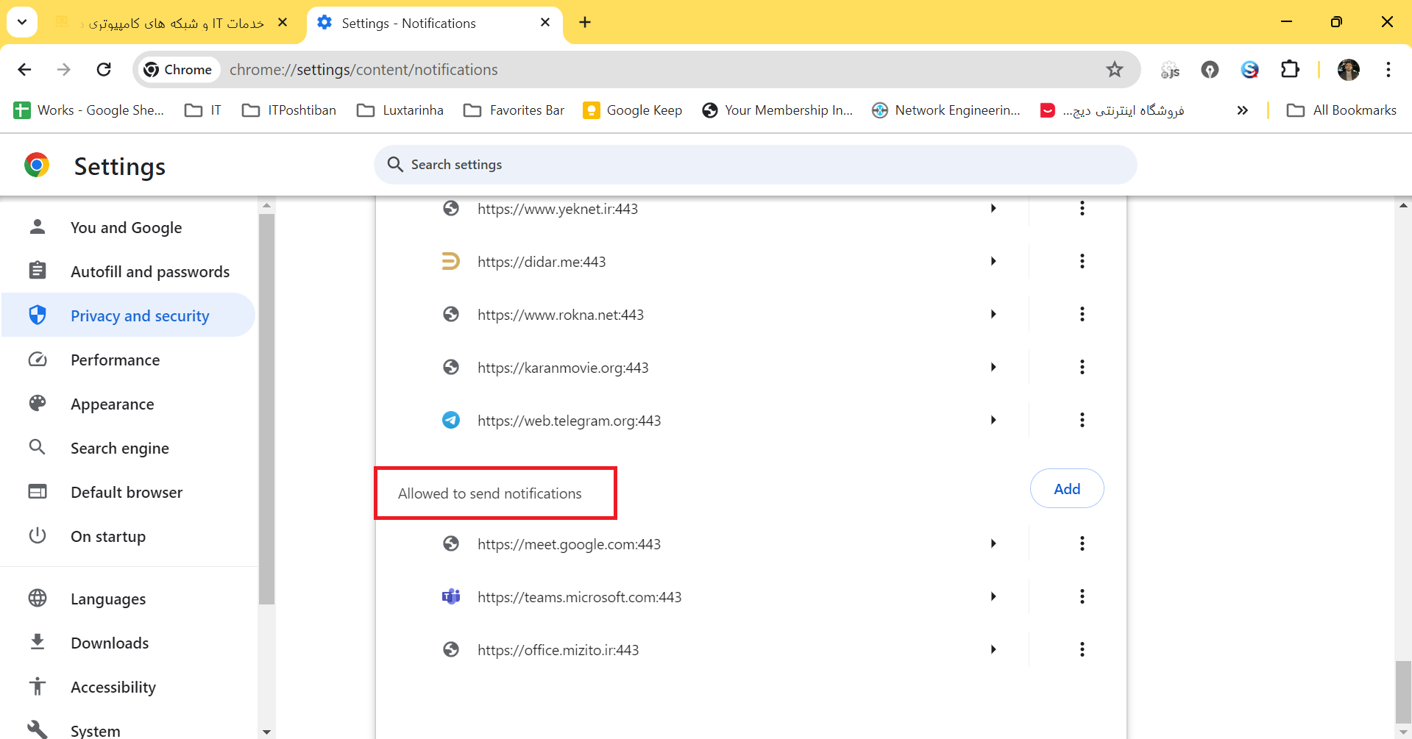This screenshot has width=1412, height=739.
Task: Open Appearance settings
Action: pyautogui.click(x=128, y=404)
